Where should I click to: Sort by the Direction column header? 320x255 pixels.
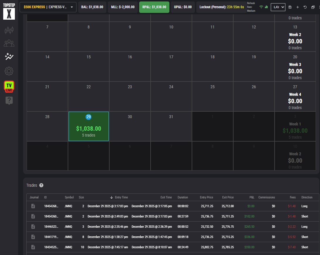307,197
